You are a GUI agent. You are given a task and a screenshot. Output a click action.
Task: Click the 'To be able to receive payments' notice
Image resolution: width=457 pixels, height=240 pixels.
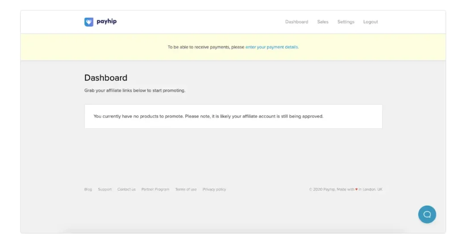coord(206,47)
